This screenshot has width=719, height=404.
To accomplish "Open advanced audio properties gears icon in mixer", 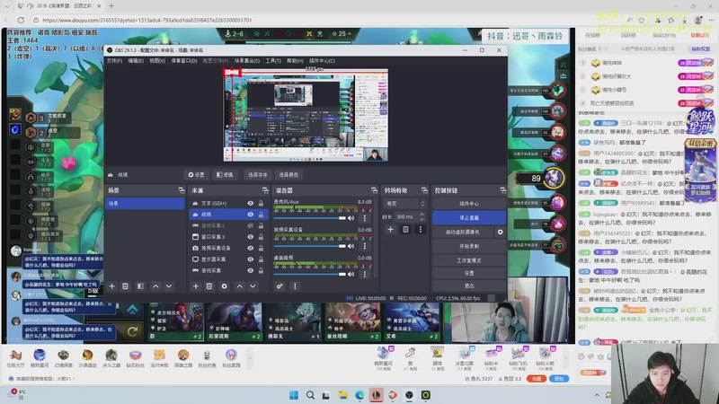I will [x=280, y=286].
